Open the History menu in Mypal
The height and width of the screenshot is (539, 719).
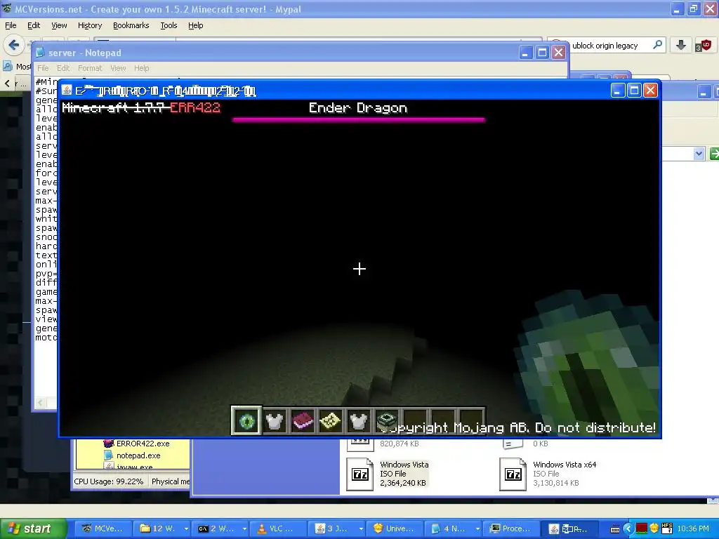[90, 25]
